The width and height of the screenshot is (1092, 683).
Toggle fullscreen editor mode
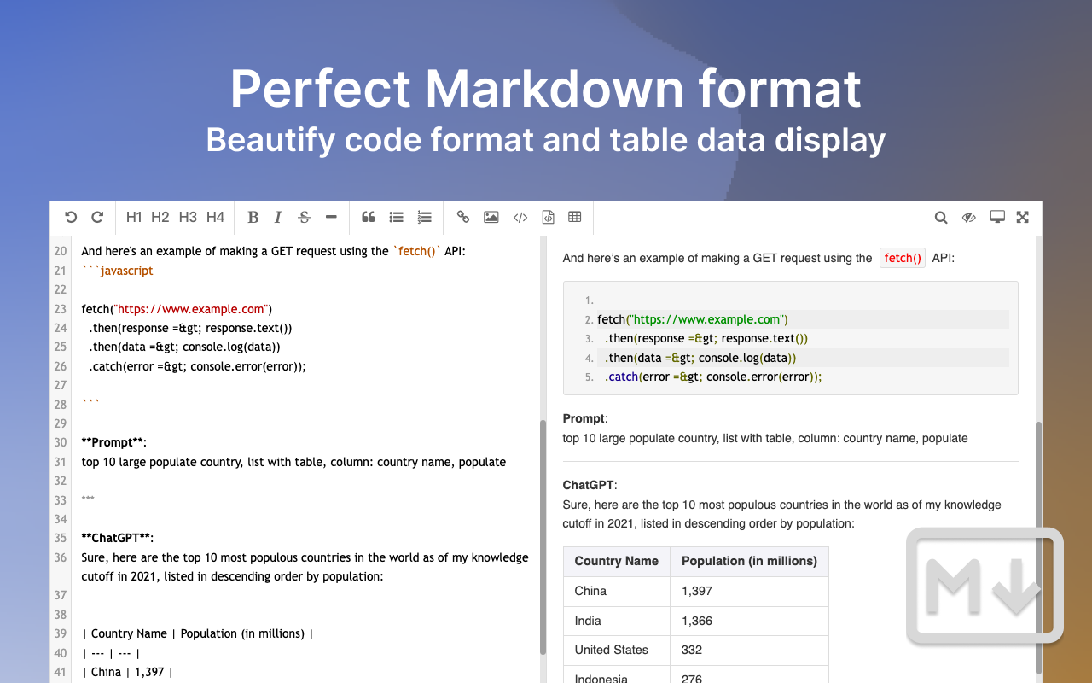tap(1023, 218)
